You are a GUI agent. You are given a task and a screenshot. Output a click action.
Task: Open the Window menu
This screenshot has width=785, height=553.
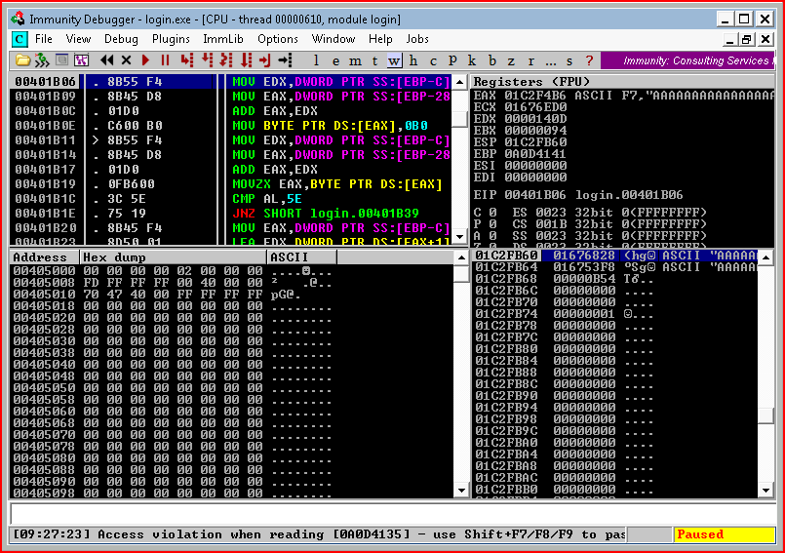[x=334, y=39]
